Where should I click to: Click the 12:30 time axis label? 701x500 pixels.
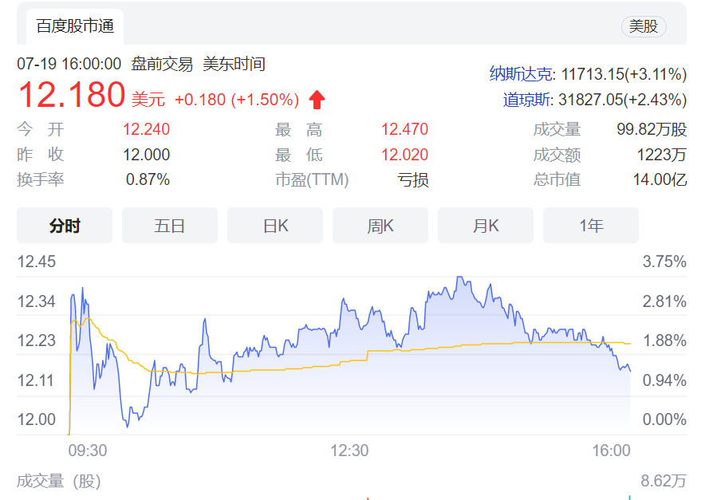pyautogui.click(x=349, y=451)
